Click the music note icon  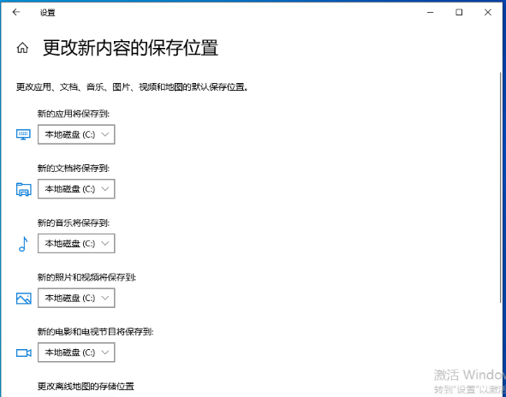pyautogui.click(x=23, y=244)
